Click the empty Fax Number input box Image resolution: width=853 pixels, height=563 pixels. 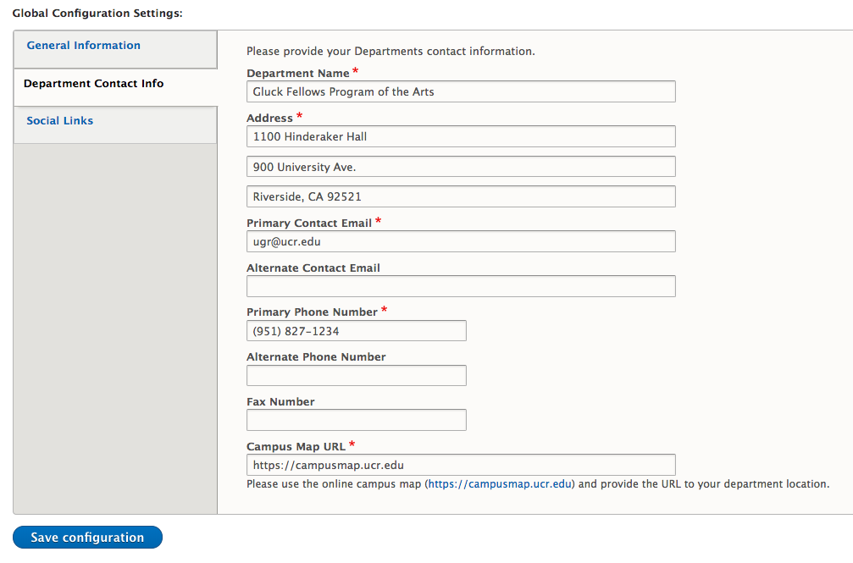click(356, 420)
